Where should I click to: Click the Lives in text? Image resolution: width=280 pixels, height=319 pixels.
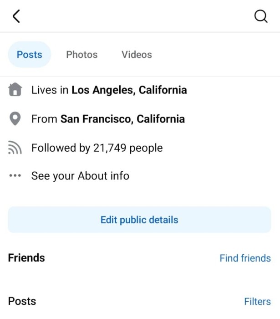click(50, 90)
